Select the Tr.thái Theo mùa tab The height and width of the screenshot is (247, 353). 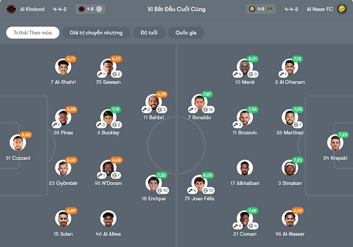(33, 33)
